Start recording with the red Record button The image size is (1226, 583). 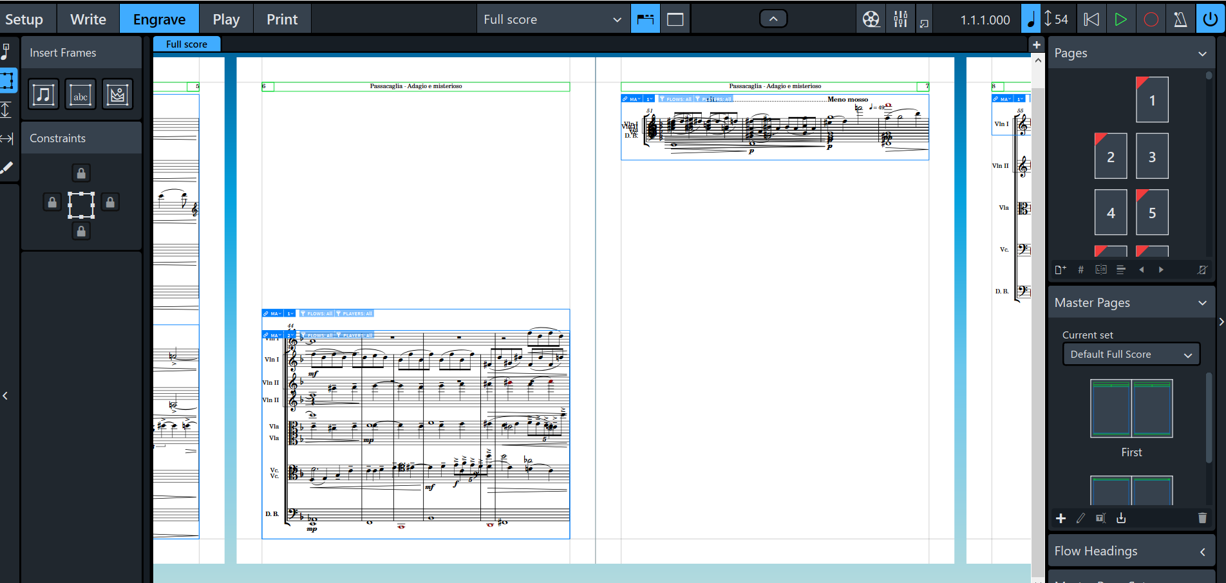[x=1151, y=19]
